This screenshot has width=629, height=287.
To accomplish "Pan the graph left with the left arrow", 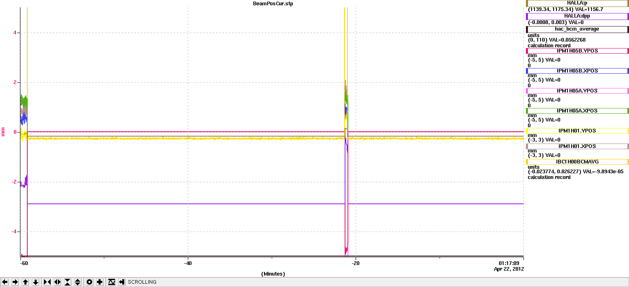I will pyautogui.click(x=5, y=282).
